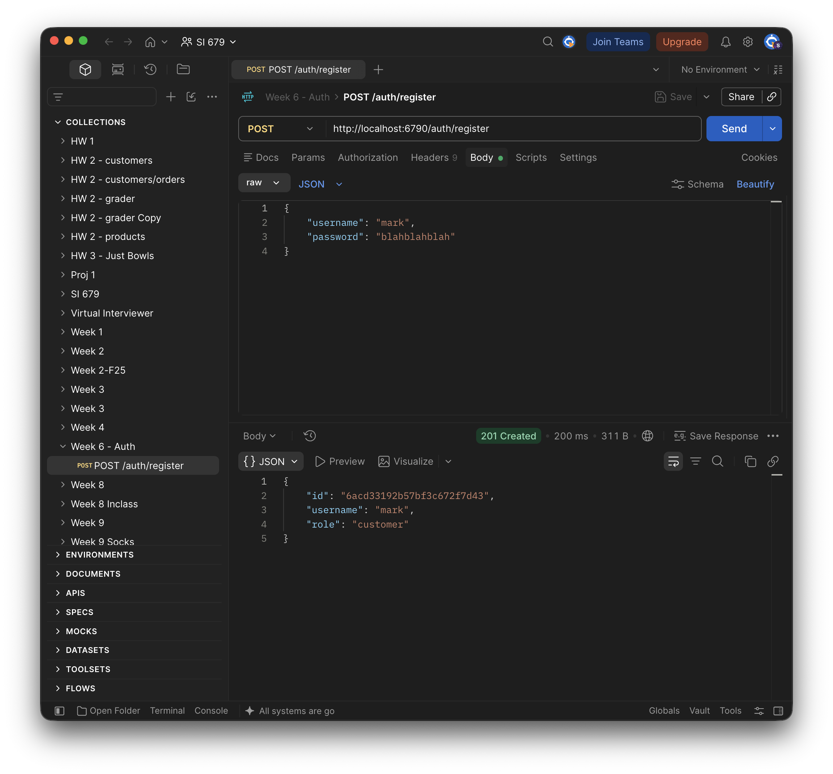Click the request URL input field
The width and height of the screenshot is (833, 774).
tap(513, 129)
